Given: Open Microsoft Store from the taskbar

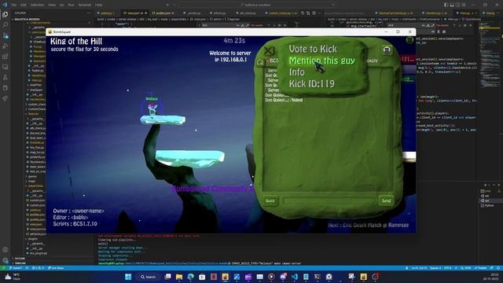Looking at the screenshot, I should coord(202,277).
